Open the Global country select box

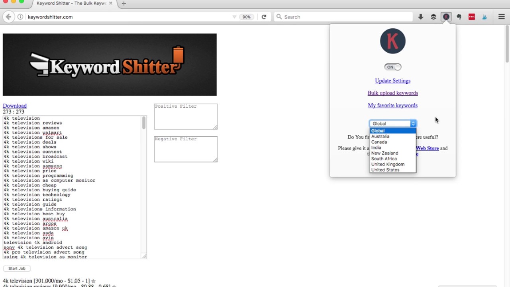click(x=393, y=124)
